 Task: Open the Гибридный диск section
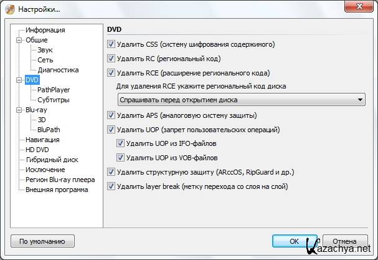51,160
